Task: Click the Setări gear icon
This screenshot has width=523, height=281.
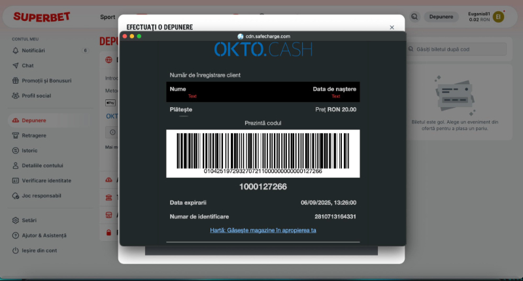Action: pyautogui.click(x=15, y=220)
